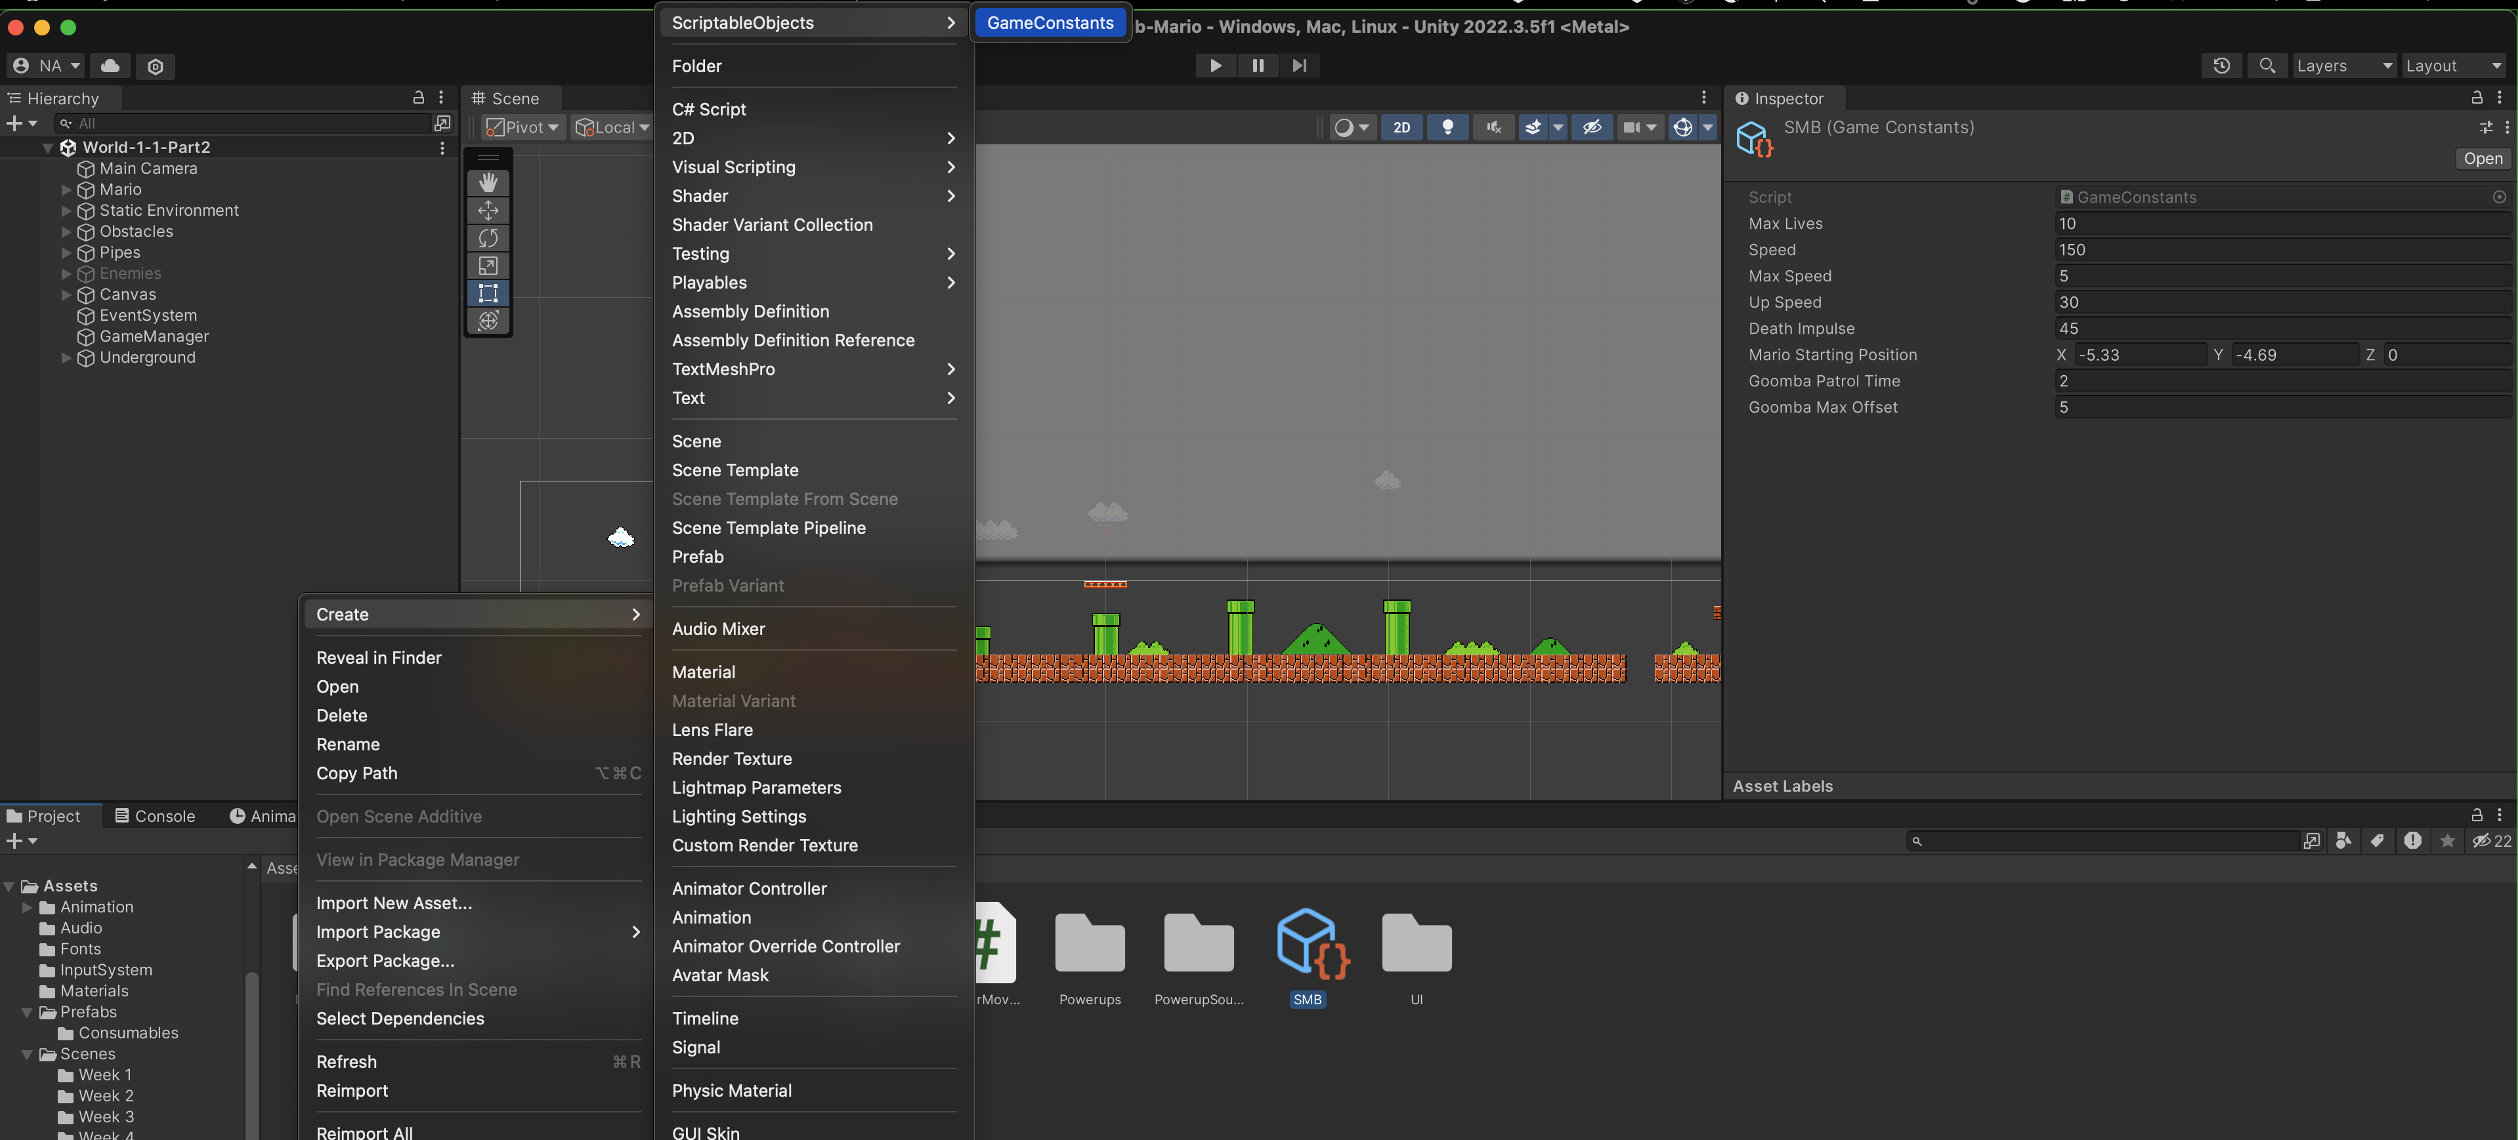The width and height of the screenshot is (2518, 1140).
Task: Collapse the World-1-1-Part2 scene
Action: click(48, 148)
